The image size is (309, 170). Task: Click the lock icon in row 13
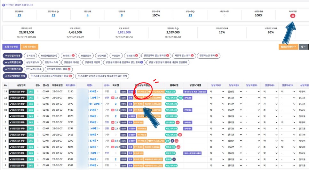pos(37,91)
